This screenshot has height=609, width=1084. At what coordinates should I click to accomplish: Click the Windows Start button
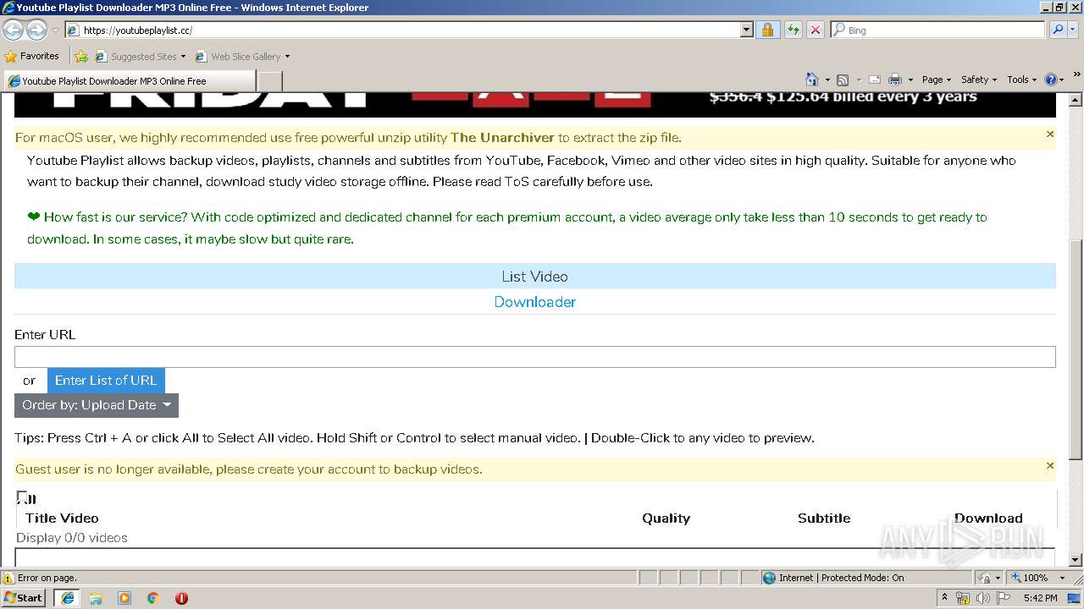pyautogui.click(x=23, y=598)
